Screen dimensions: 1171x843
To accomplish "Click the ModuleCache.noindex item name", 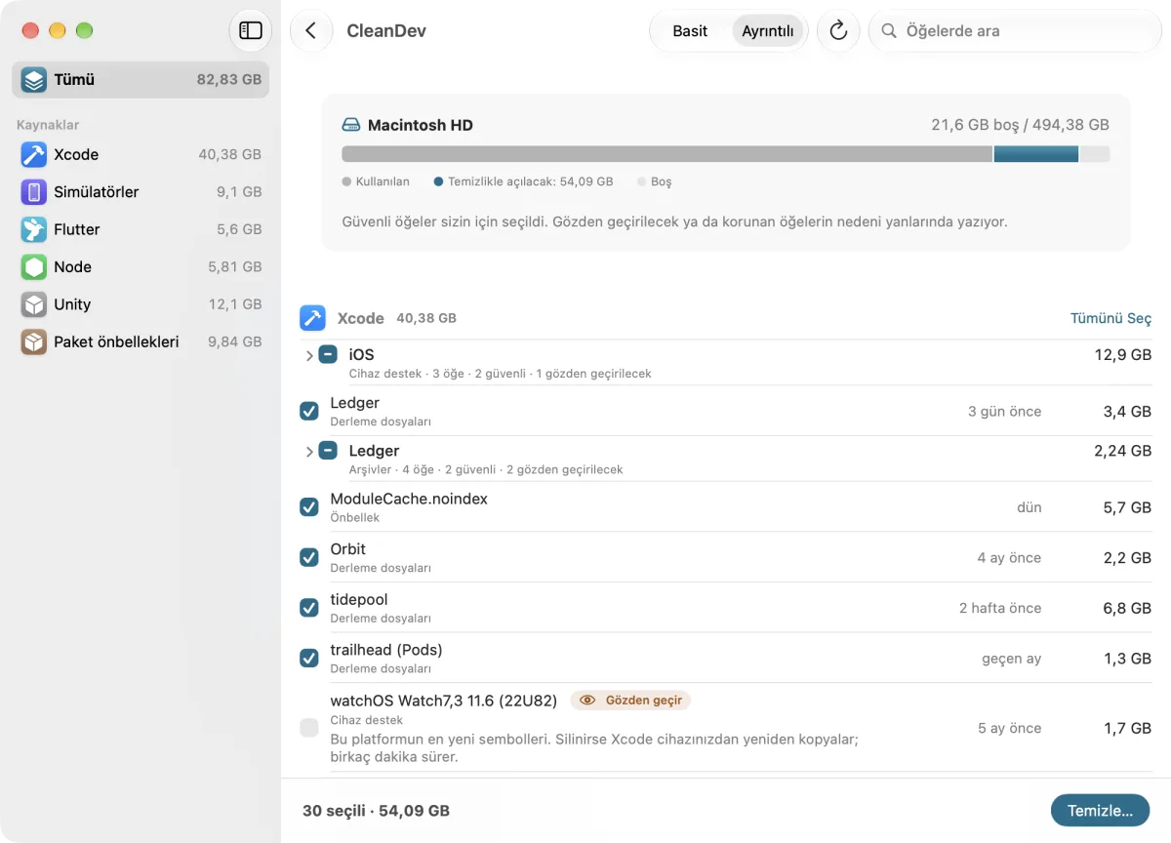I will pos(409,499).
